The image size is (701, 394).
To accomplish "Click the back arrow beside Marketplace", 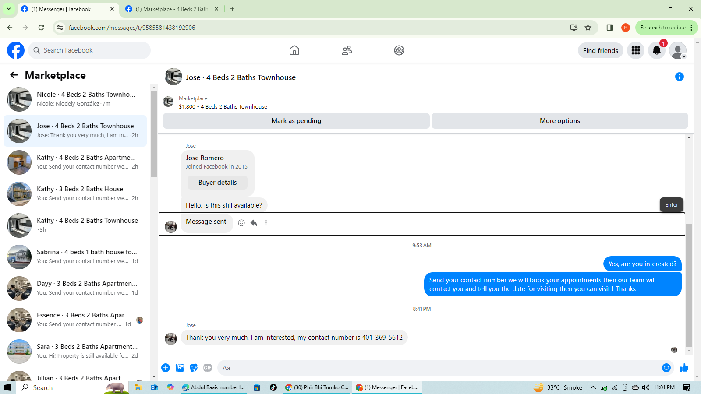I will [14, 75].
